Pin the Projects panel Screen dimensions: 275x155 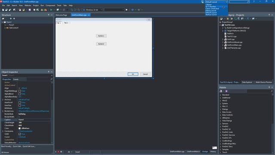pos(269,15)
